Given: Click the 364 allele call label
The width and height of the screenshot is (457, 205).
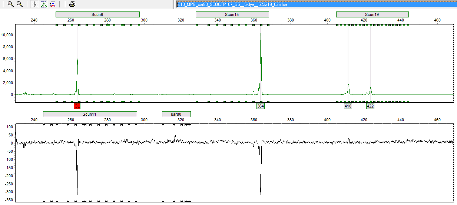Looking at the screenshot, I should (x=261, y=106).
